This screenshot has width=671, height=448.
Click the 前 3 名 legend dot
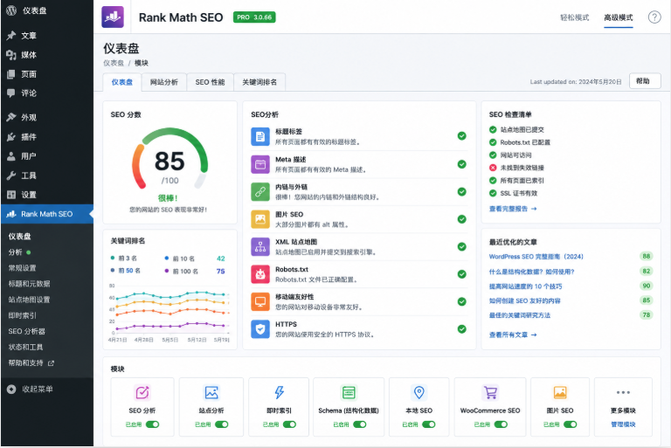coord(113,258)
